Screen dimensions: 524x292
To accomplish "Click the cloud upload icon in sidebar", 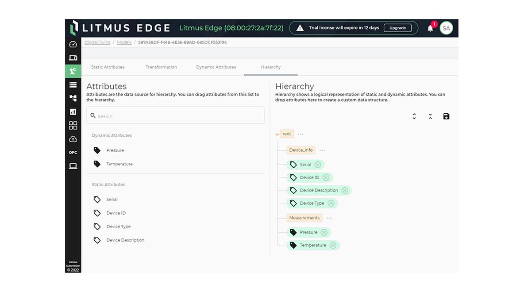I will tap(73, 139).
